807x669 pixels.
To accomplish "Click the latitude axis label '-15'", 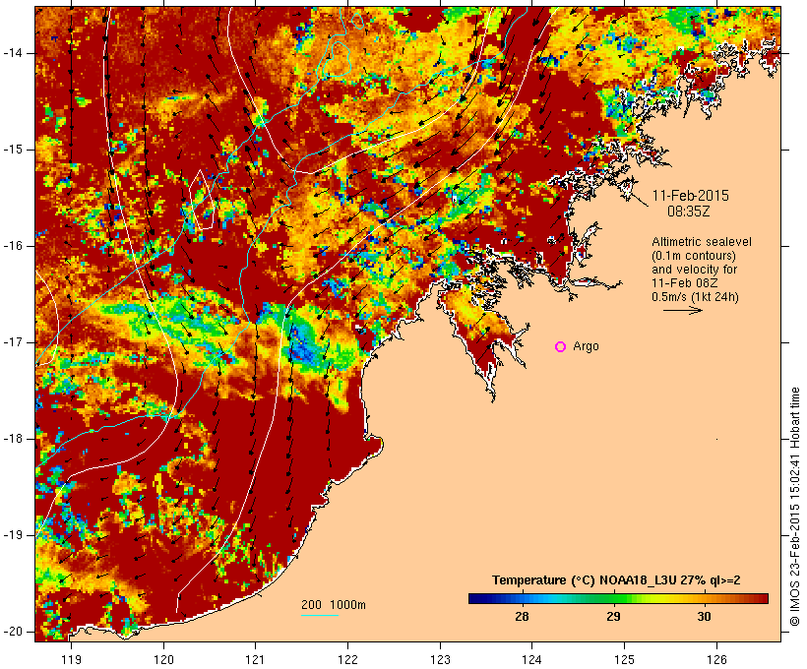I will click(13, 150).
